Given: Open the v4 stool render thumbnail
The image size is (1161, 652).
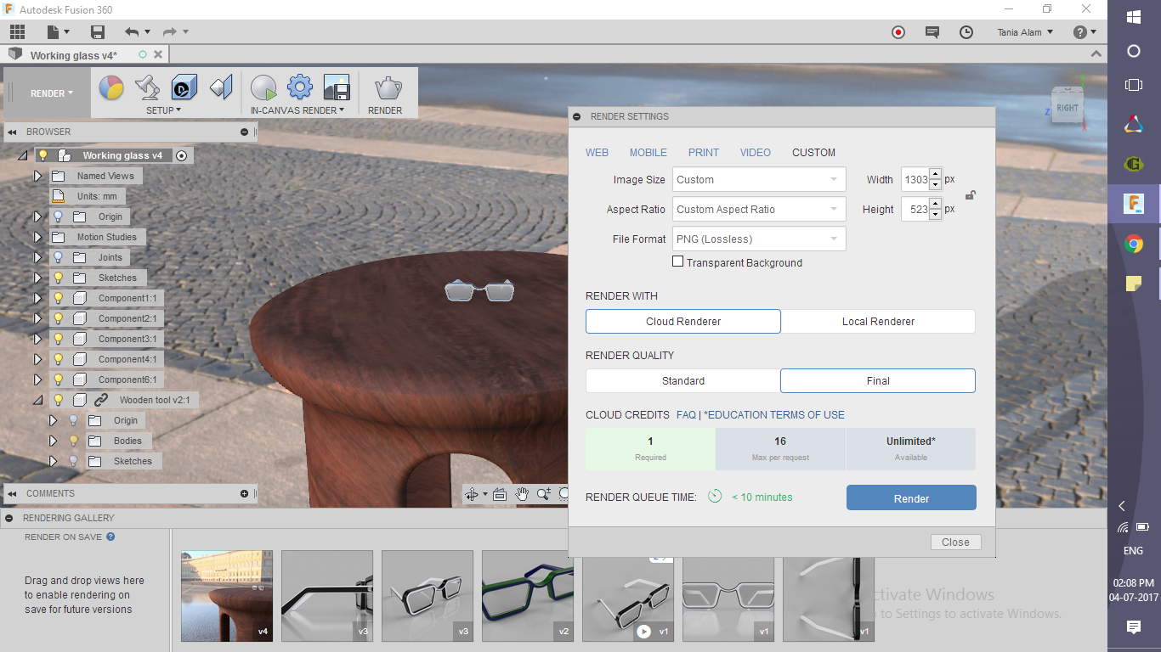Looking at the screenshot, I should click(x=227, y=596).
